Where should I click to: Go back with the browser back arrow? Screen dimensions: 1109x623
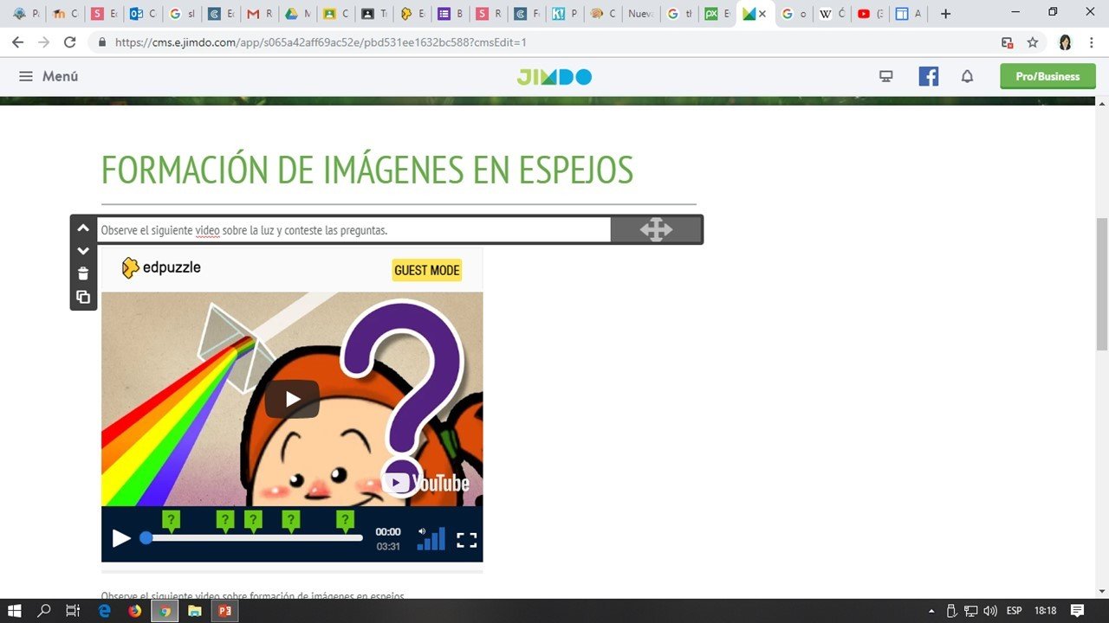[x=17, y=42]
